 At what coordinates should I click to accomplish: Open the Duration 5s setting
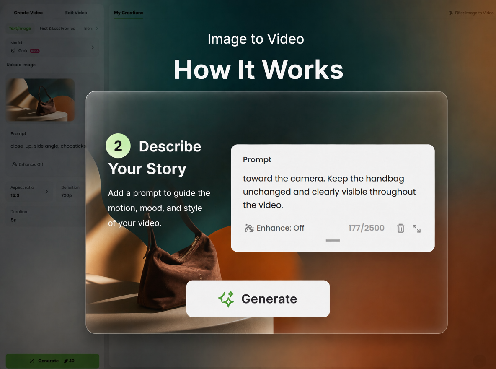coord(46,216)
